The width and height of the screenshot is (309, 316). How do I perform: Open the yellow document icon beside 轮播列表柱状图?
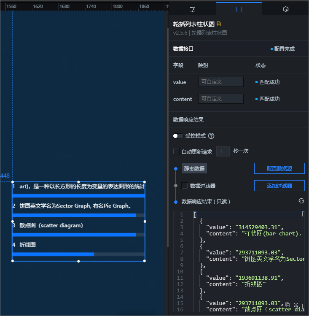pos(219,24)
